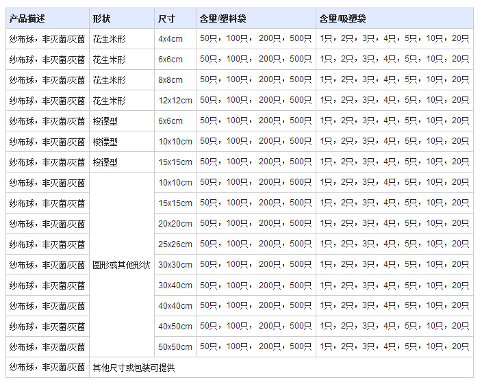Select the 30x30cm size cell
This screenshot has height=382, width=482.
pos(175,265)
